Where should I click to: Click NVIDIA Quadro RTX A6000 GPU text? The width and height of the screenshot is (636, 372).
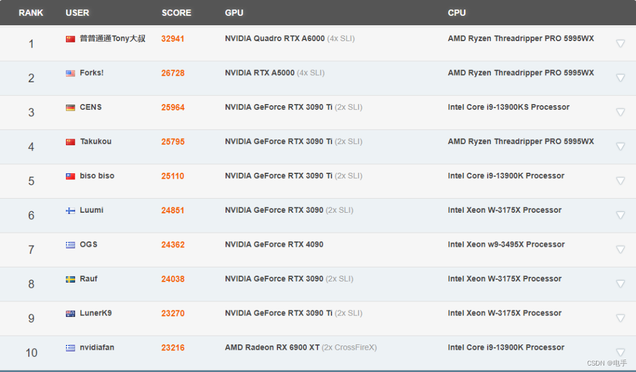coord(274,38)
